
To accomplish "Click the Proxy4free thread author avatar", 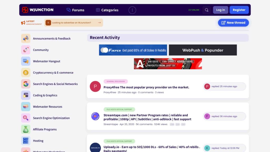I will coord(95,87).
